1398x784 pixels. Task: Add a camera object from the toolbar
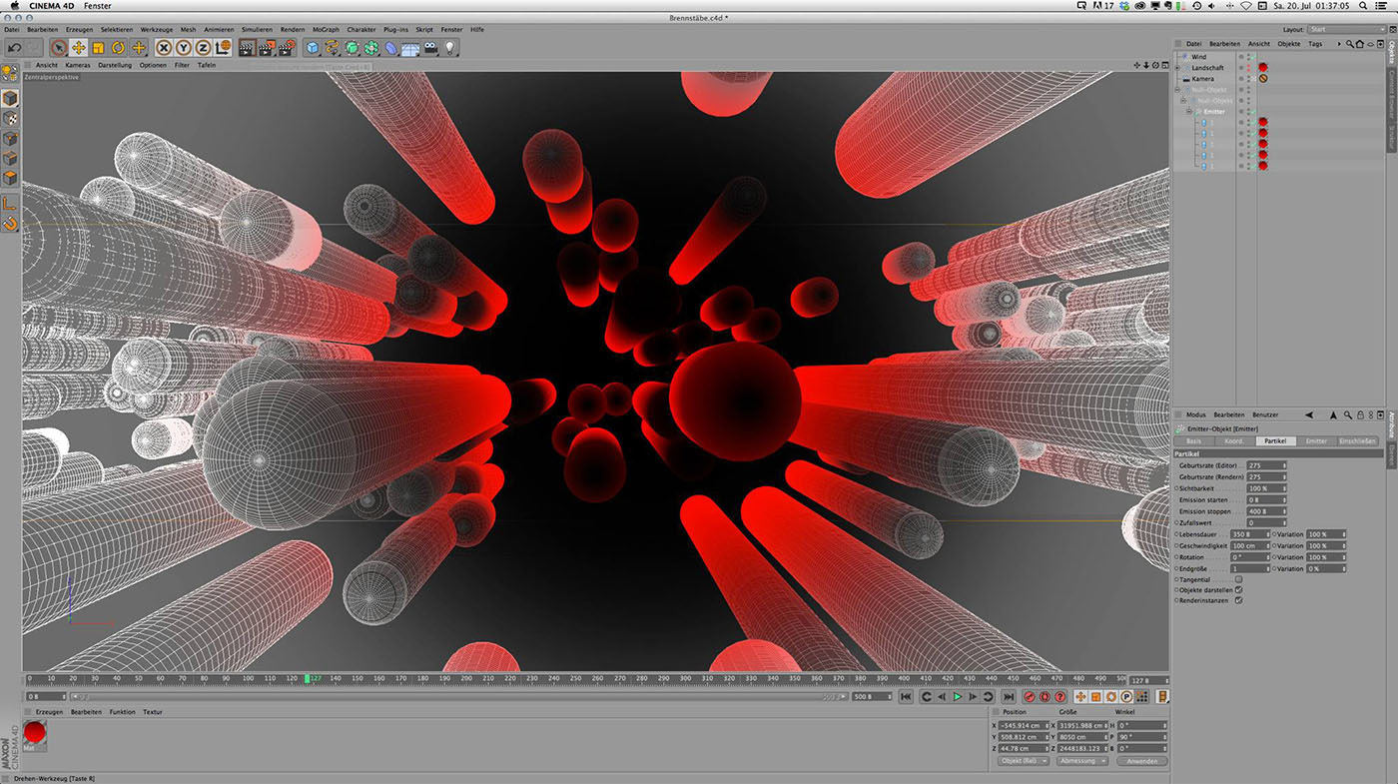pos(430,47)
